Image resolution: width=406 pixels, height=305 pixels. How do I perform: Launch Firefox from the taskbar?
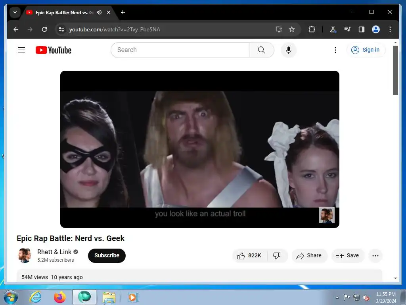tap(60, 297)
